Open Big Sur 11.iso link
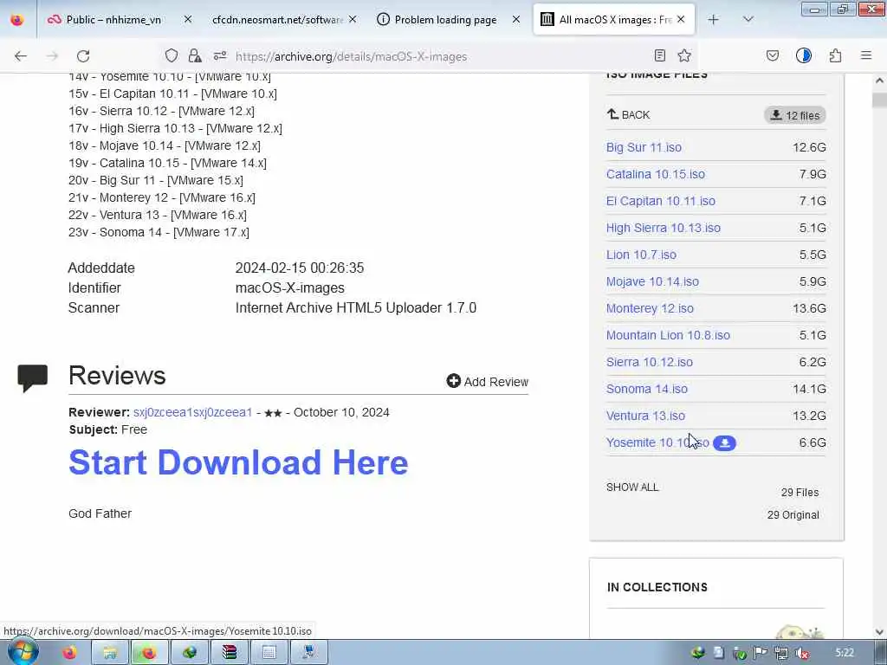This screenshot has width=887, height=665. [644, 147]
